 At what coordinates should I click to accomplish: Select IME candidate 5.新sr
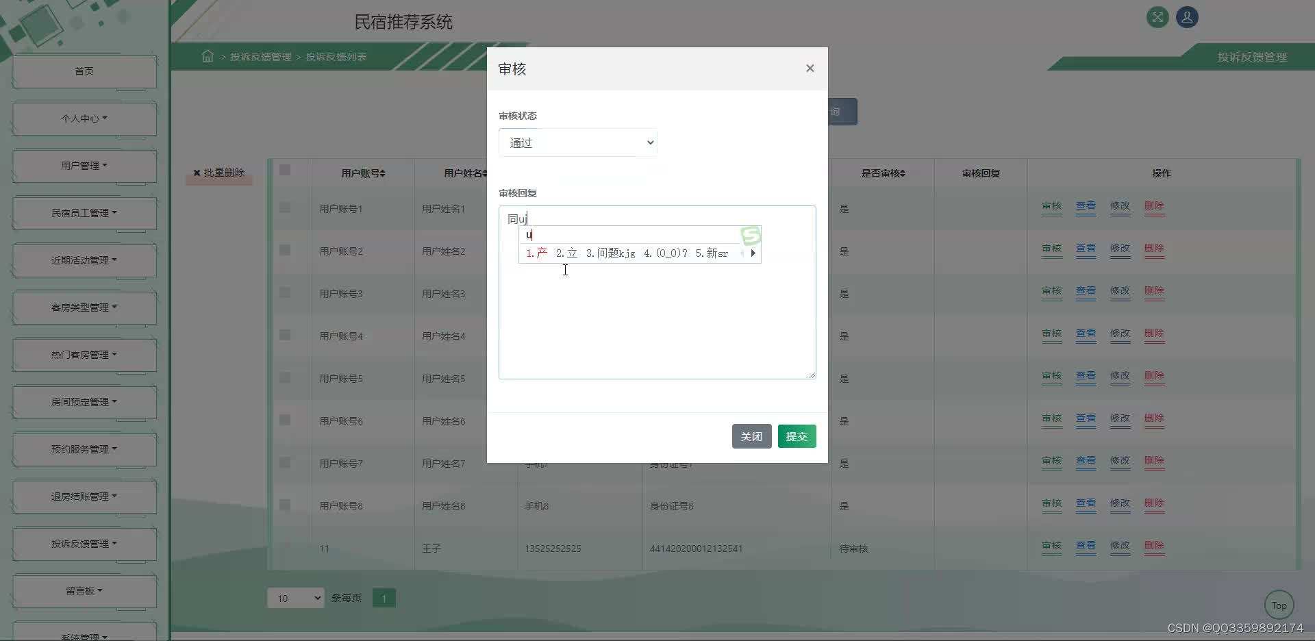tap(712, 253)
